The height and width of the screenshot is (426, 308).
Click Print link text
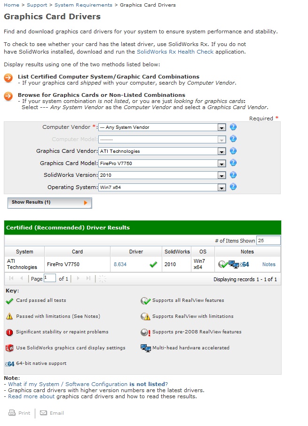click(x=24, y=413)
